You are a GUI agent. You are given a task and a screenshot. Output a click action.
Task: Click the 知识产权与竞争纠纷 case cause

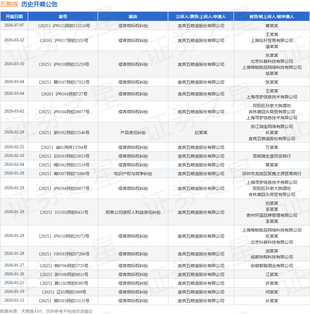133,174
